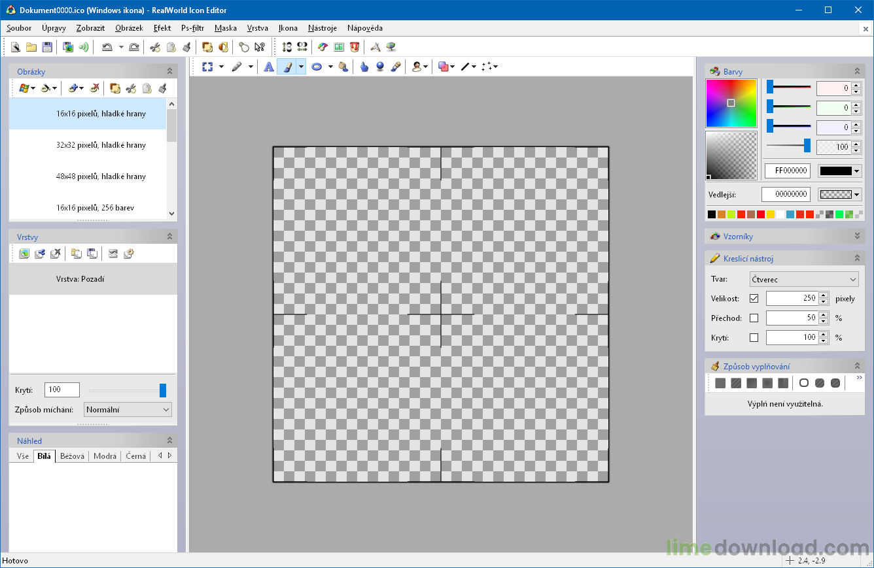Collapse the Barvy panel
Screen dimensions: 874x568
pos(857,71)
